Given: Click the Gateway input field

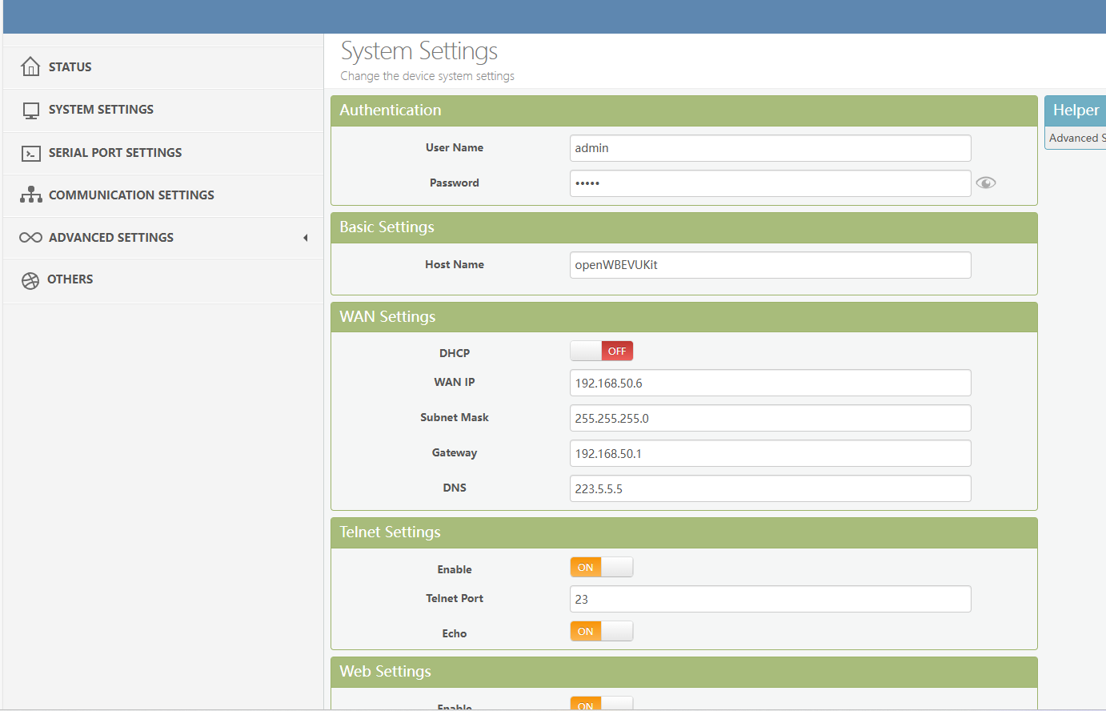Looking at the screenshot, I should click(x=771, y=453).
